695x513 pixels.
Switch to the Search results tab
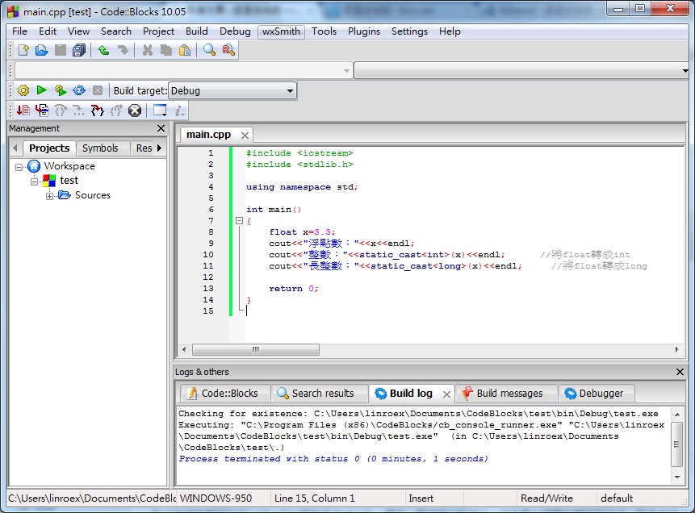pyautogui.click(x=318, y=394)
